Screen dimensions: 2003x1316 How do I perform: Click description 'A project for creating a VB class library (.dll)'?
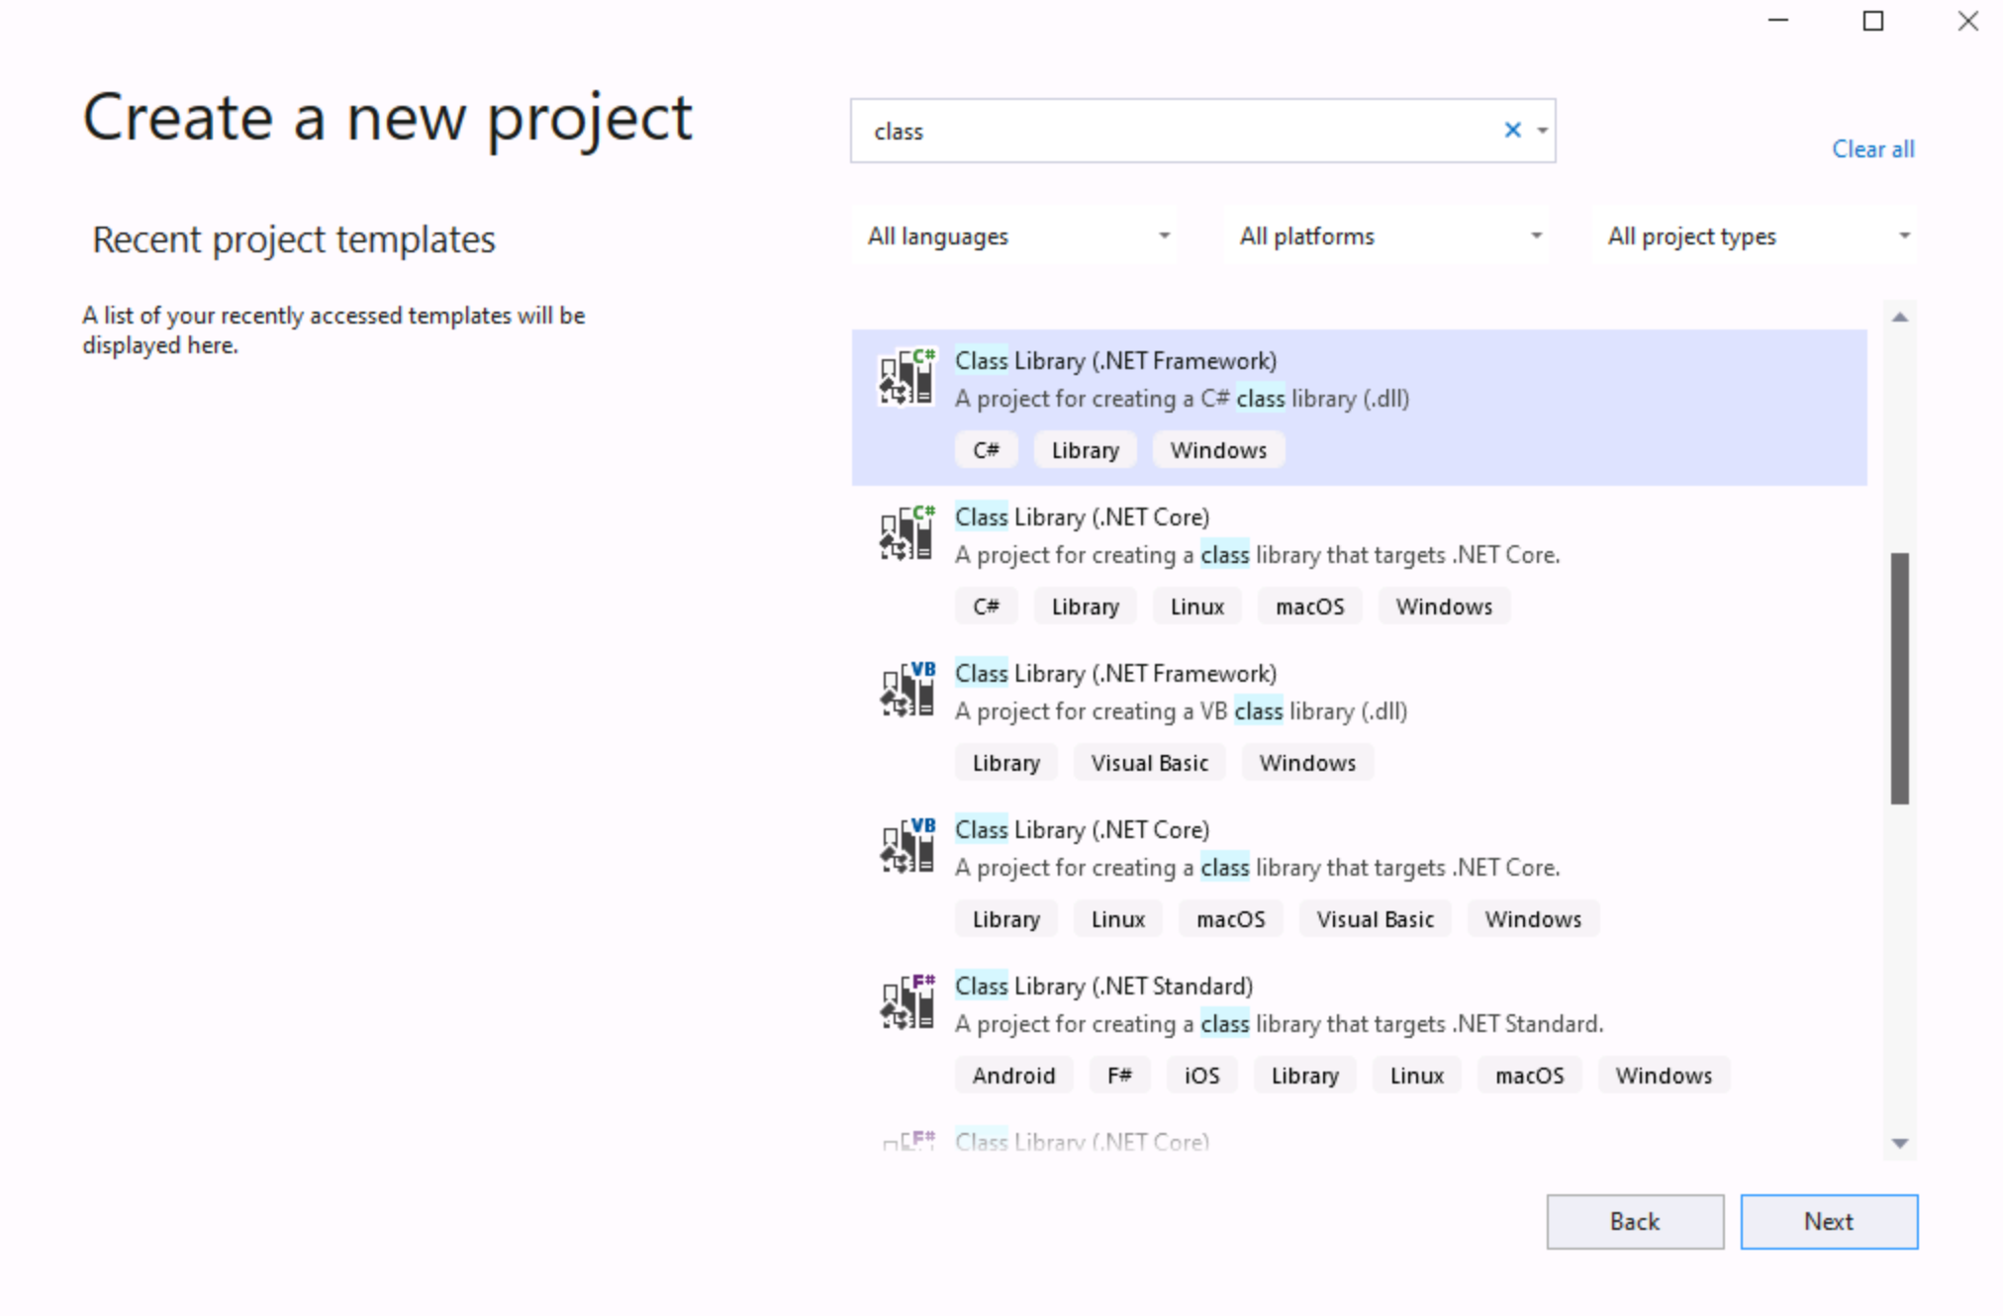click(1181, 711)
